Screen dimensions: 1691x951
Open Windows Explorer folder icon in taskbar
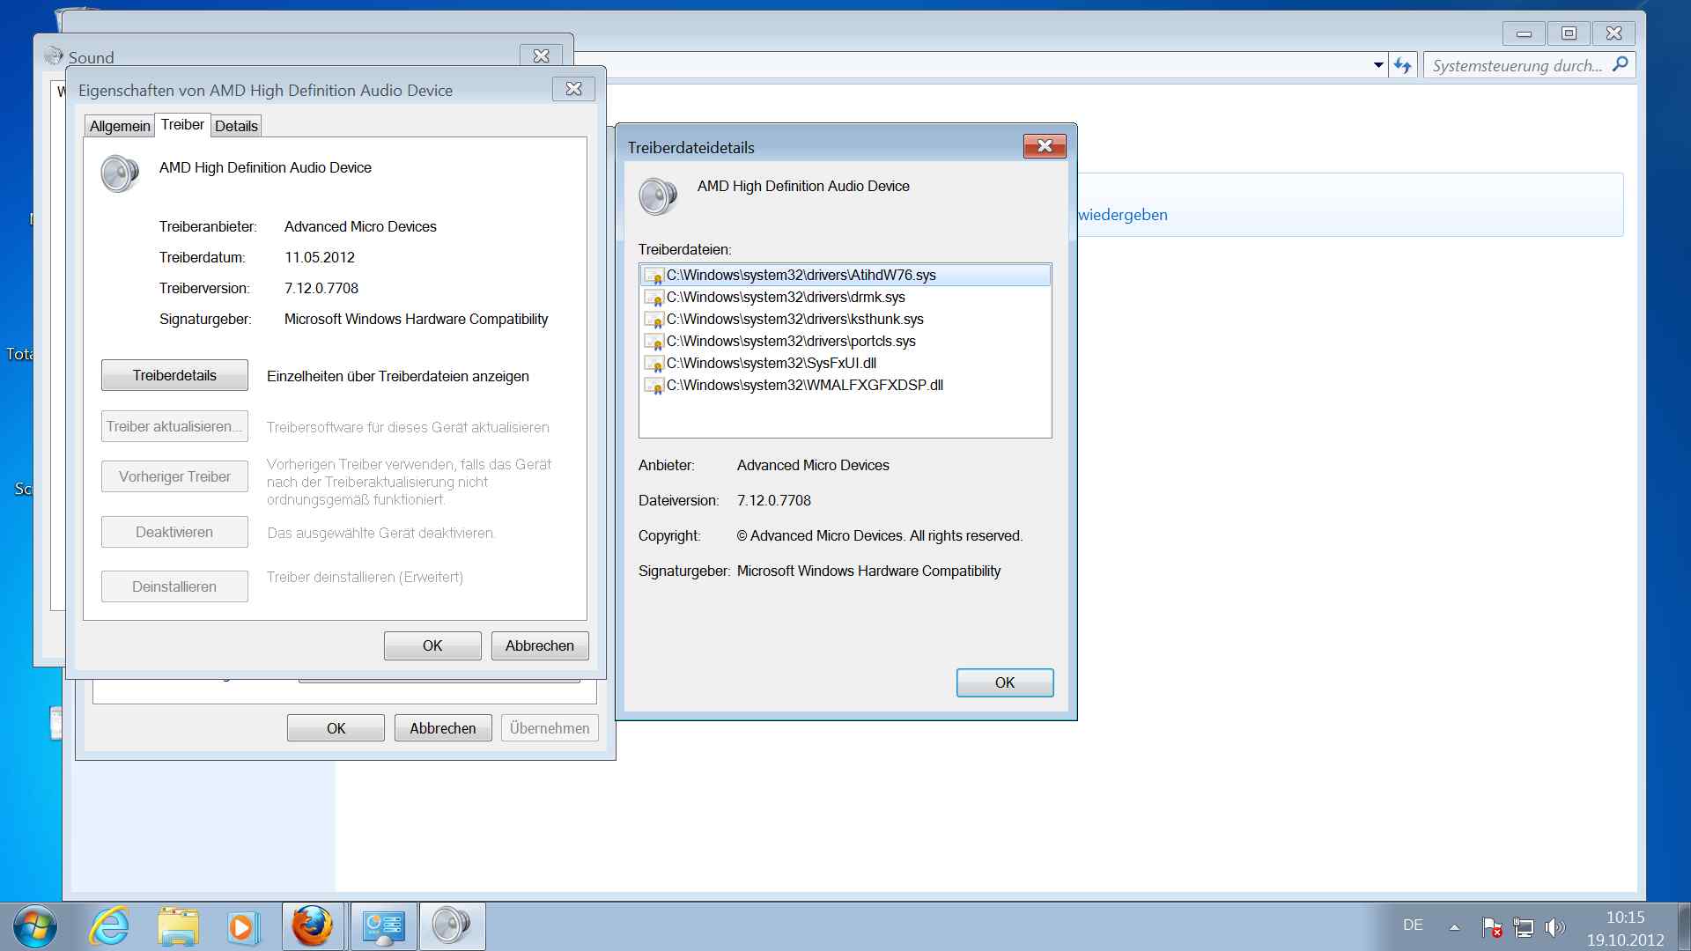click(x=179, y=926)
